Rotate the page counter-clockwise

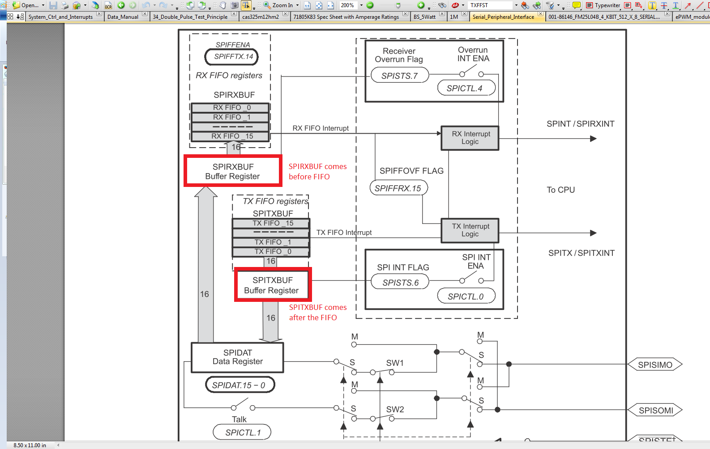[190, 5]
